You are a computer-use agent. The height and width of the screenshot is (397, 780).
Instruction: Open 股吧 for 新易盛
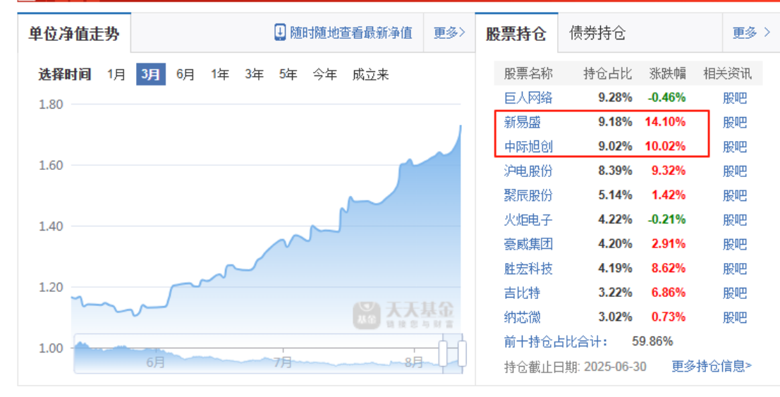point(735,123)
